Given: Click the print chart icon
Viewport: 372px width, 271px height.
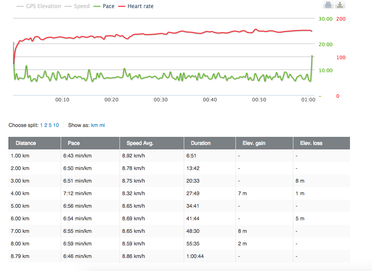Looking at the screenshot, I should 328,5.
